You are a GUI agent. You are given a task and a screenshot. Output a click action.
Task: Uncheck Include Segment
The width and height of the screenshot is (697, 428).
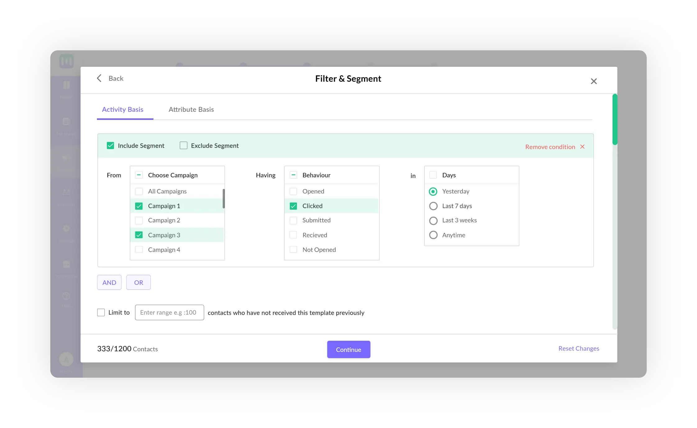tap(110, 145)
